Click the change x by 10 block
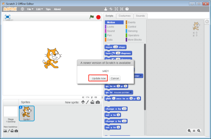 [116, 109]
